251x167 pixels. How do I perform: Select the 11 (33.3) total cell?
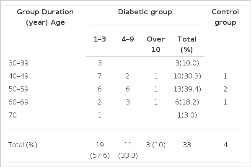pyautogui.click(x=128, y=150)
